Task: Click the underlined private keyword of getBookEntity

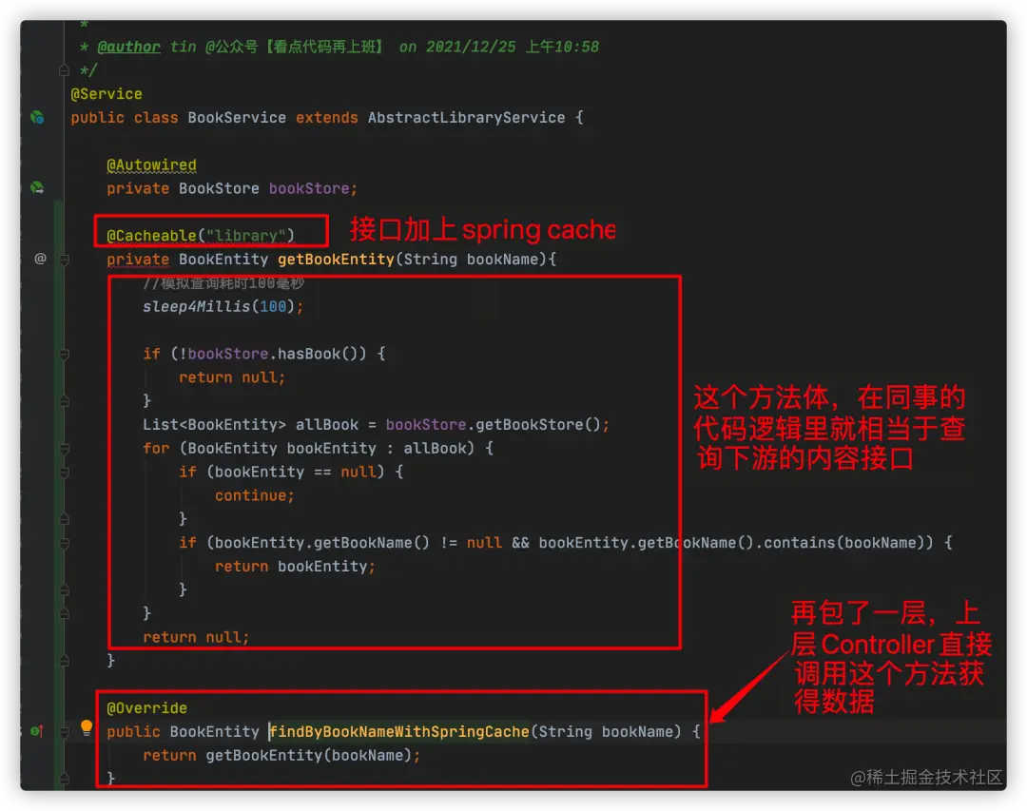Action: tap(138, 260)
